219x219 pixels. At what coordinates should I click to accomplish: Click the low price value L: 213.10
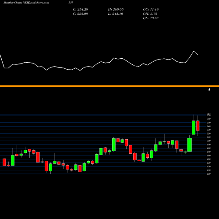(x=115, y=14)
